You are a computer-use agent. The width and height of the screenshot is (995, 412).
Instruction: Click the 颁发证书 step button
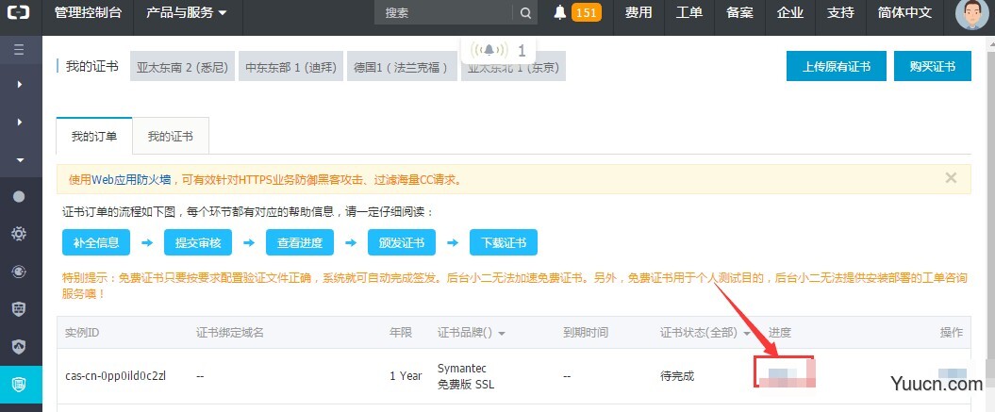402,242
